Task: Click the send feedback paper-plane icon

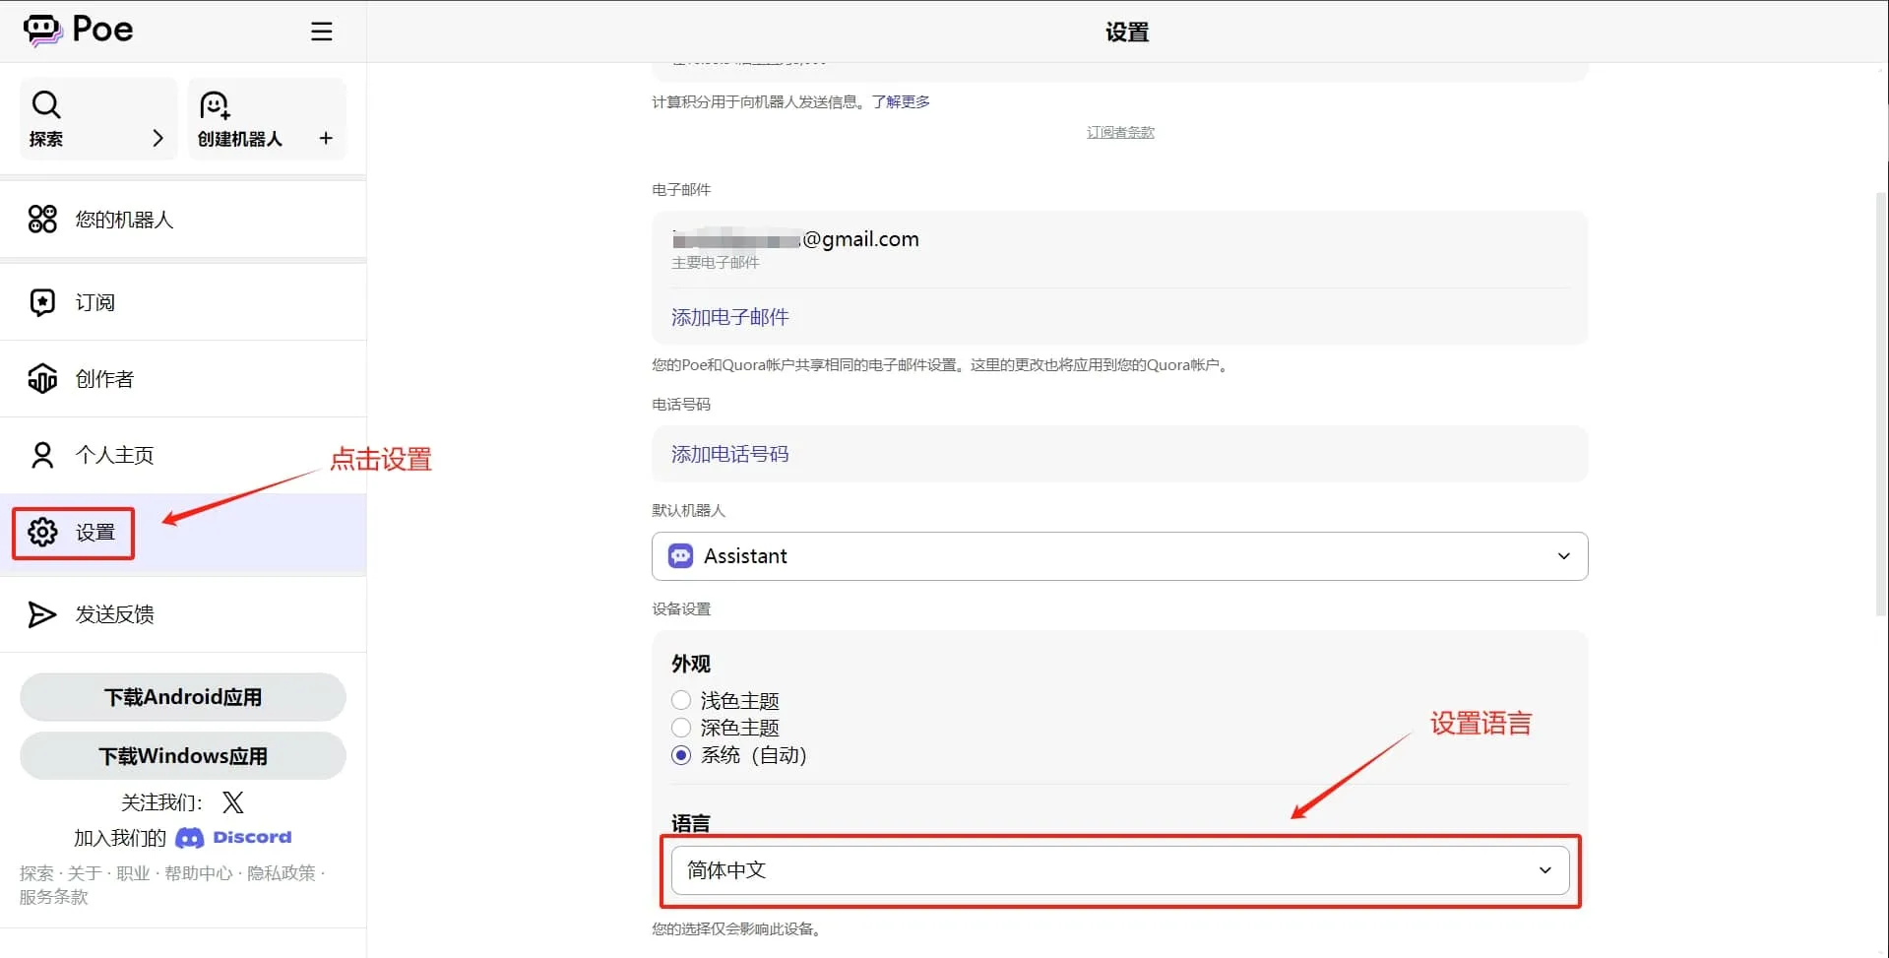Action: click(42, 614)
